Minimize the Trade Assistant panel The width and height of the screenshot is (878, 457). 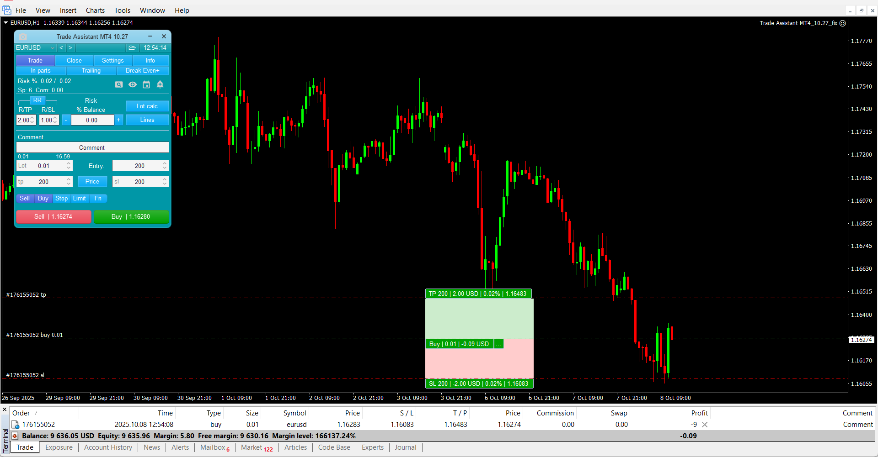(150, 37)
